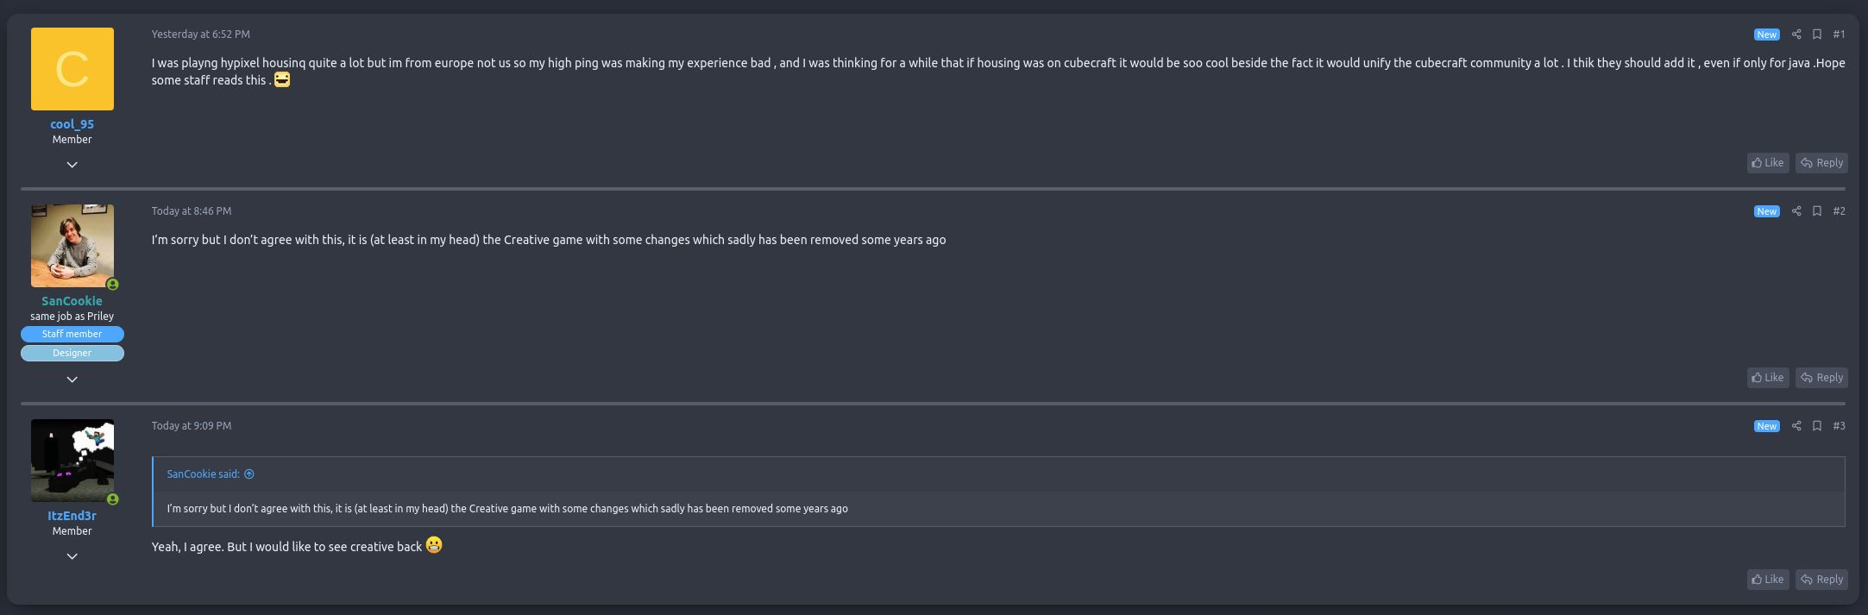
Task: Click SanCookie's avatar photo
Action: pos(72,246)
